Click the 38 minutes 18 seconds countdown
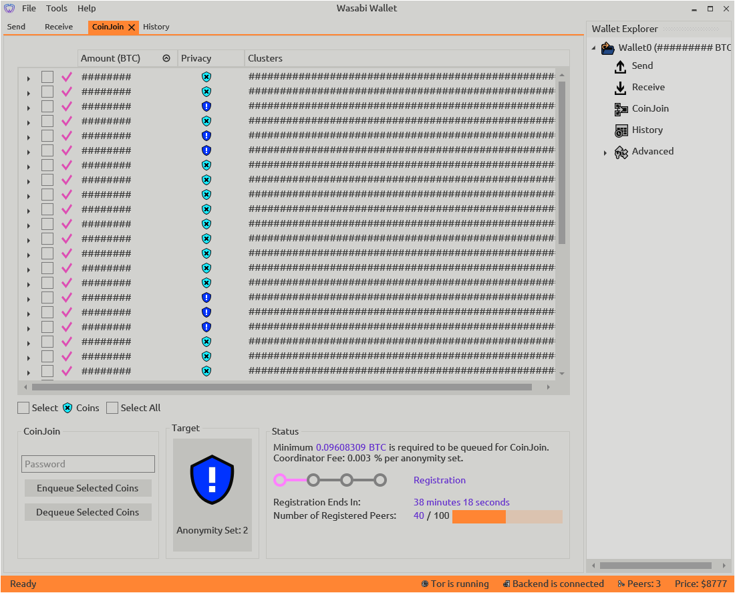The height and width of the screenshot is (593, 735). 461,502
